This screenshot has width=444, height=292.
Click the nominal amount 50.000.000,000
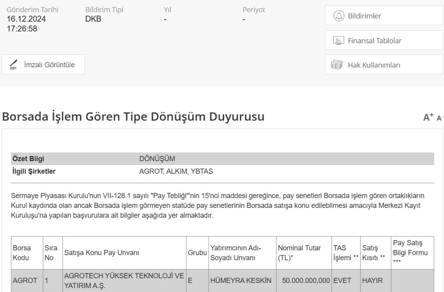click(306, 280)
